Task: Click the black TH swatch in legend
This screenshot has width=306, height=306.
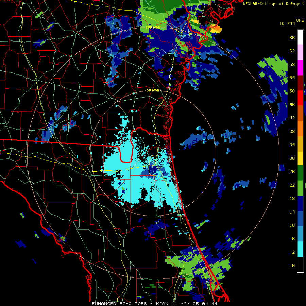Action: click(300, 265)
